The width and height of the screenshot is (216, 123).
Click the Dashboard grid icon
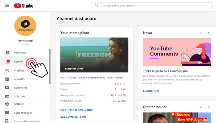(8, 53)
